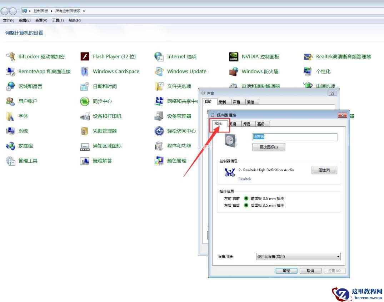Open RemoteApp 和桌面连接 icon
Viewport: 384px width, 302px height.
coord(10,71)
